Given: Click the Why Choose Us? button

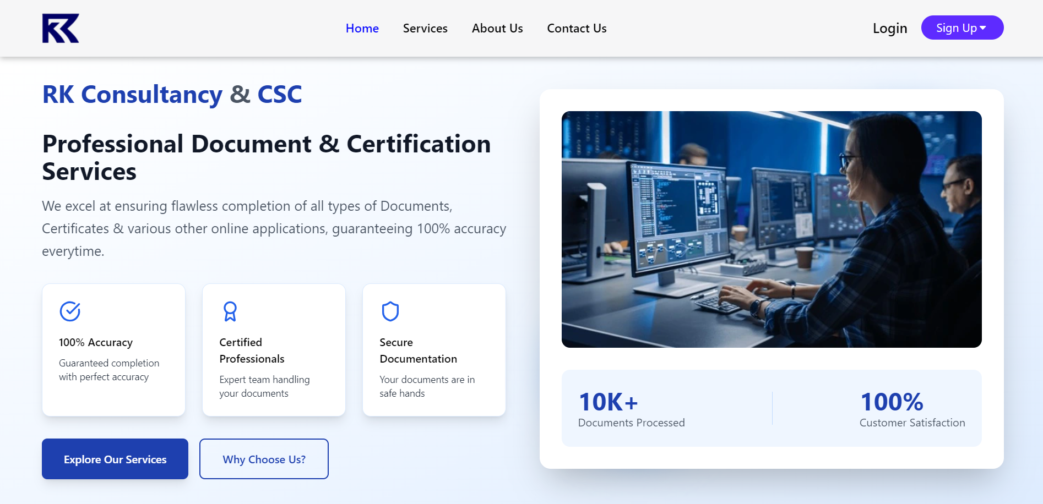Looking at the screenshot, I should click(x=264, y=459).
